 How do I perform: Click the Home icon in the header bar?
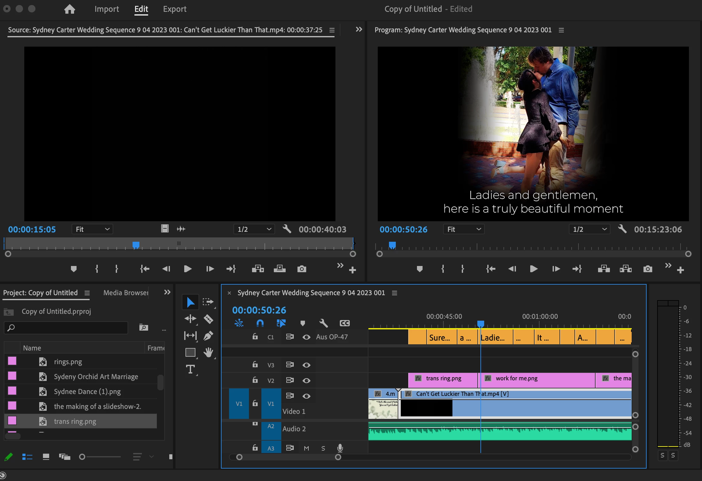point(69,9)
